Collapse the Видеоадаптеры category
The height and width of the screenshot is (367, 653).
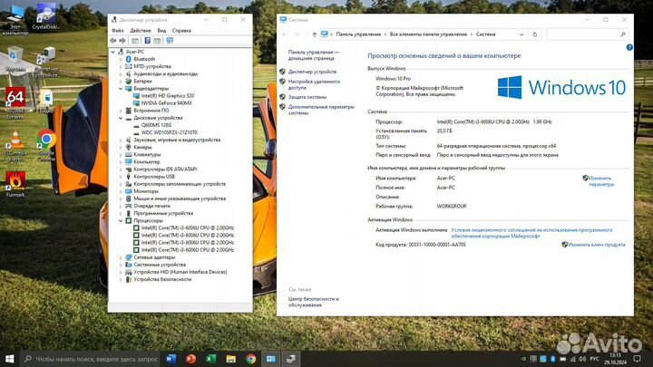[121, 88]
